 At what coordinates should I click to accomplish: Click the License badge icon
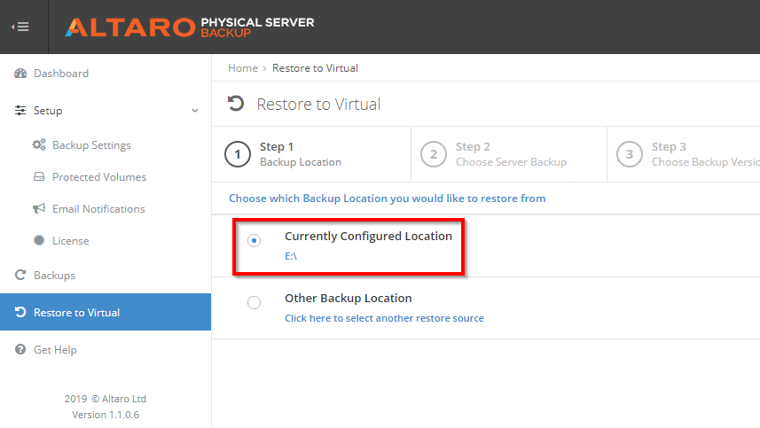(39, 241)
